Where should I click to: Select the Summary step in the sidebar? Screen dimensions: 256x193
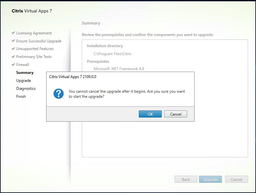coord(25,73)
